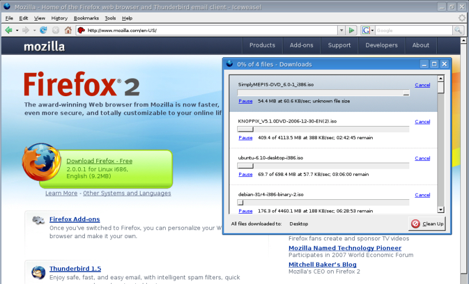Open the Bookmarks menu
The height and width of the screenshot is (284, 469).
pyautogui.click(x=86, y=18)
